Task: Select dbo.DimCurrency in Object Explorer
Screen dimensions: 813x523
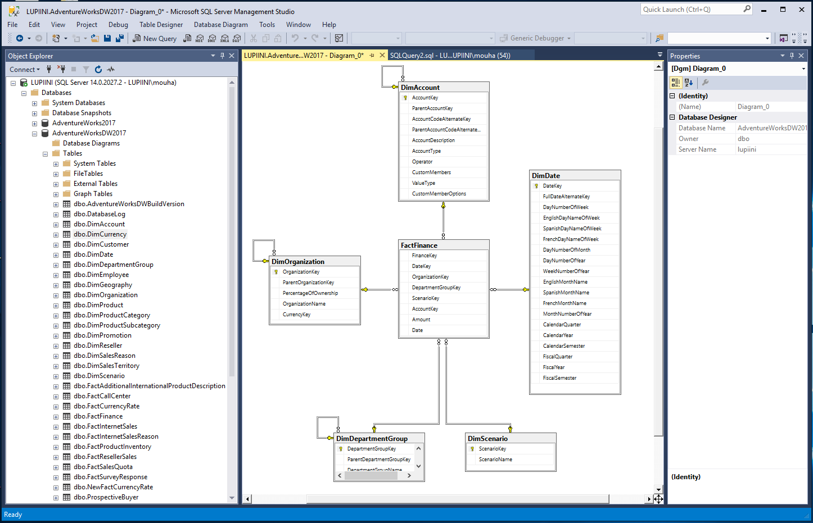Action: pyautogui.click(x=100, y=234)
